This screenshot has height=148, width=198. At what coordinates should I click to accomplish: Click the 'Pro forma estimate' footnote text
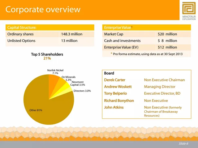click(x=147, y=54)
